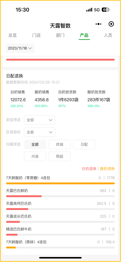Open the 2023/11/18 date picker
This screenshot has height=262, width=121.
20,48
